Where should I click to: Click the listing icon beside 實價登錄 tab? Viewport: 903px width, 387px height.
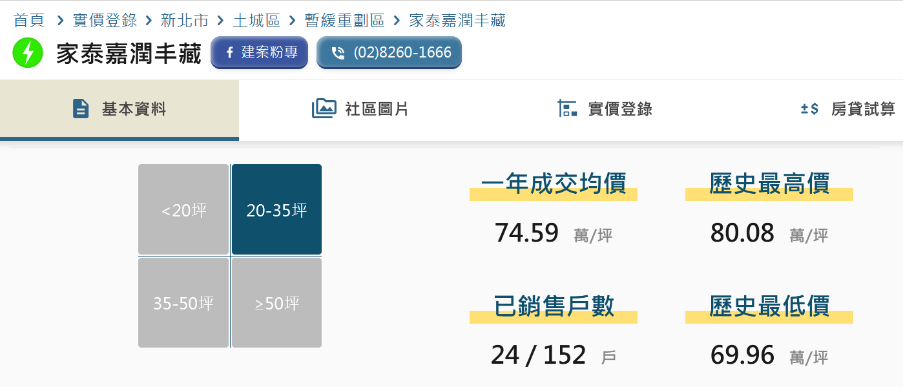click(x=567, y=109)
